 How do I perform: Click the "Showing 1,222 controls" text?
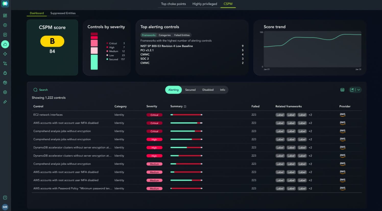click(49, 98)
